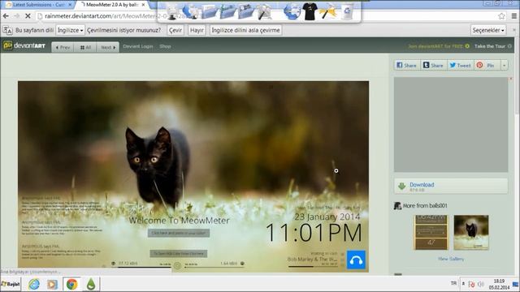Viewport: 520px width, 292px height.
Task: Click the translate icon in the translation bar
Action: (x=7, y=30)
